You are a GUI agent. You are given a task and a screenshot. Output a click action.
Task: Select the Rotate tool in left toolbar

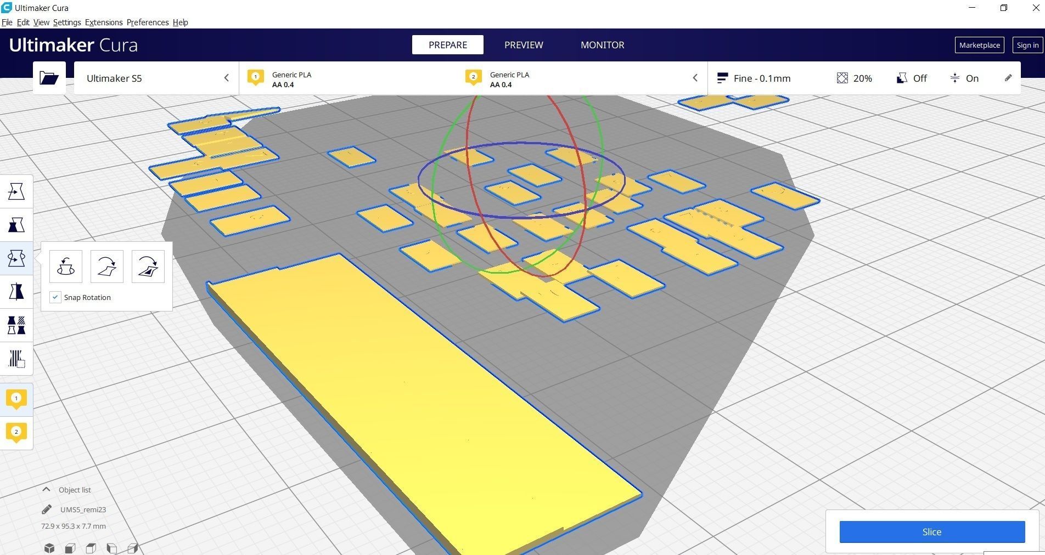pos(16,258)
